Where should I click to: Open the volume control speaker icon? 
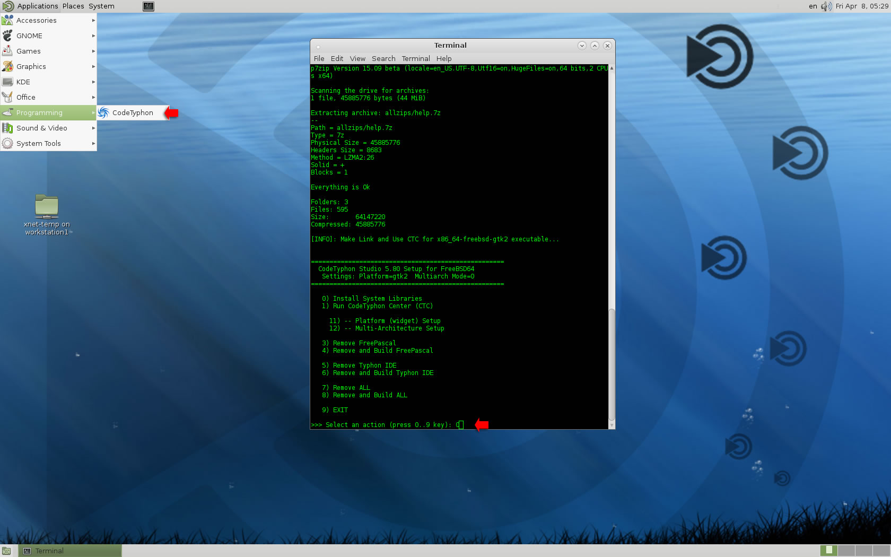pyautogui.click(x=826, y=6)
